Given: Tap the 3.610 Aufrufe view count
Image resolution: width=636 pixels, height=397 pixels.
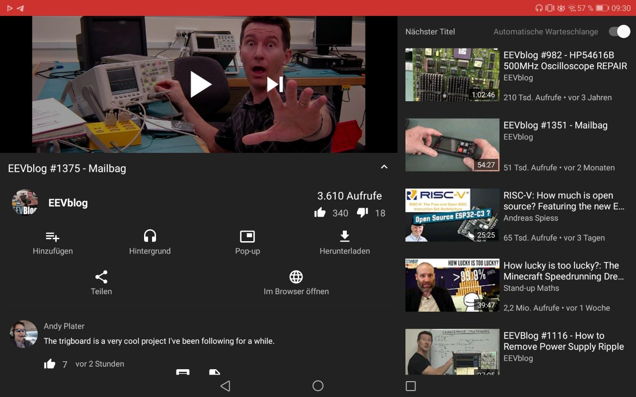Looking at the screenshot, I should pyautogui.click(x=350, y=196).
